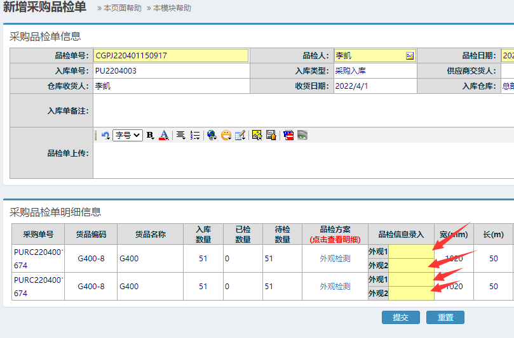This screenshot has height=338, width=514.
Task: Open 外观检测 link in first row
Action: pos(335,259)
